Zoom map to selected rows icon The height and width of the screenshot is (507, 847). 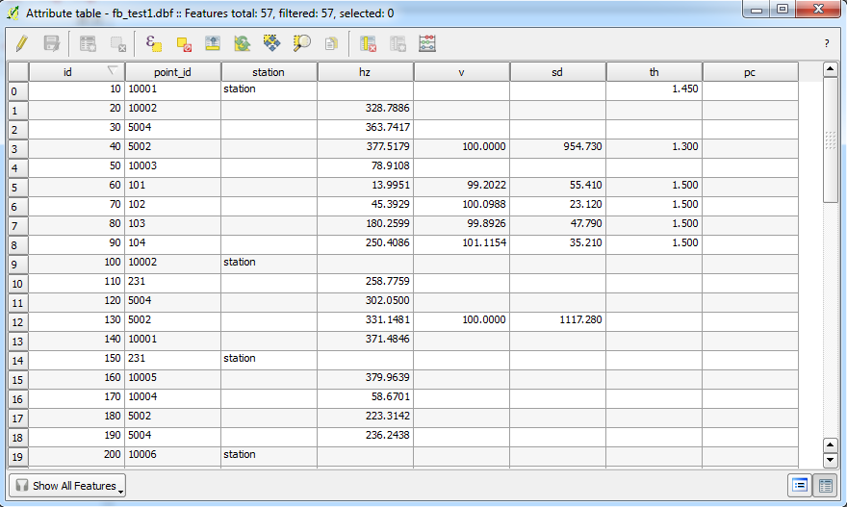pyautogui.click(x=302, y=43)
